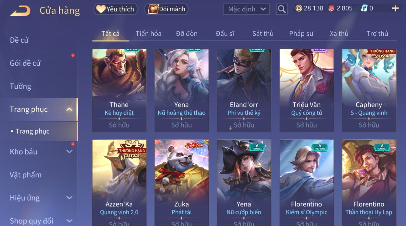Select Capheny S - Quang vinh skin card
The width and height of the screenshot is (406, 226).
(369, 90)
